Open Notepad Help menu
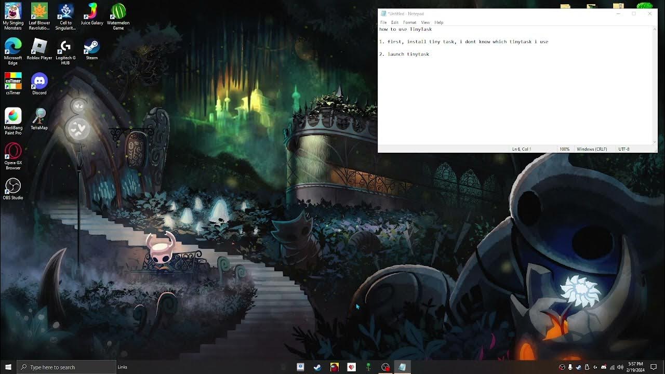 coord(438,22)
